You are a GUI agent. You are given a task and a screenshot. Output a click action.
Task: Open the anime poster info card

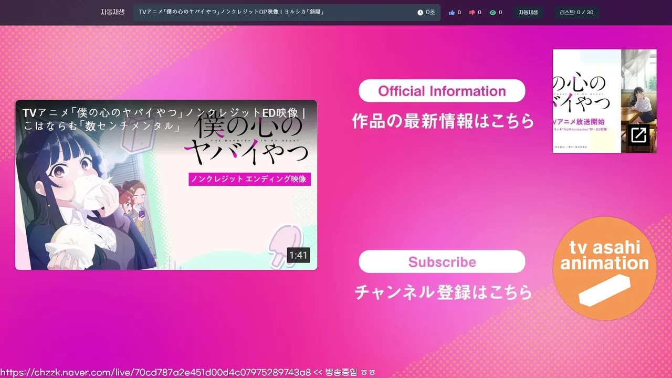[x=604, y=101]
